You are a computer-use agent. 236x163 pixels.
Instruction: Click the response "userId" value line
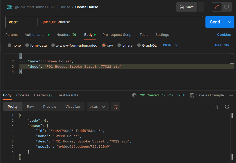(73, 147)
